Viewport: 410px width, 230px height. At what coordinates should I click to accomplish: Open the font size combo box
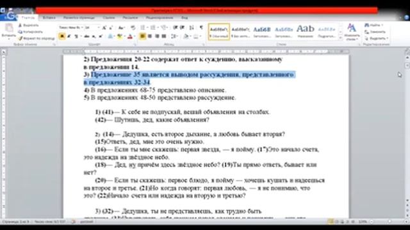pos(92,27)
